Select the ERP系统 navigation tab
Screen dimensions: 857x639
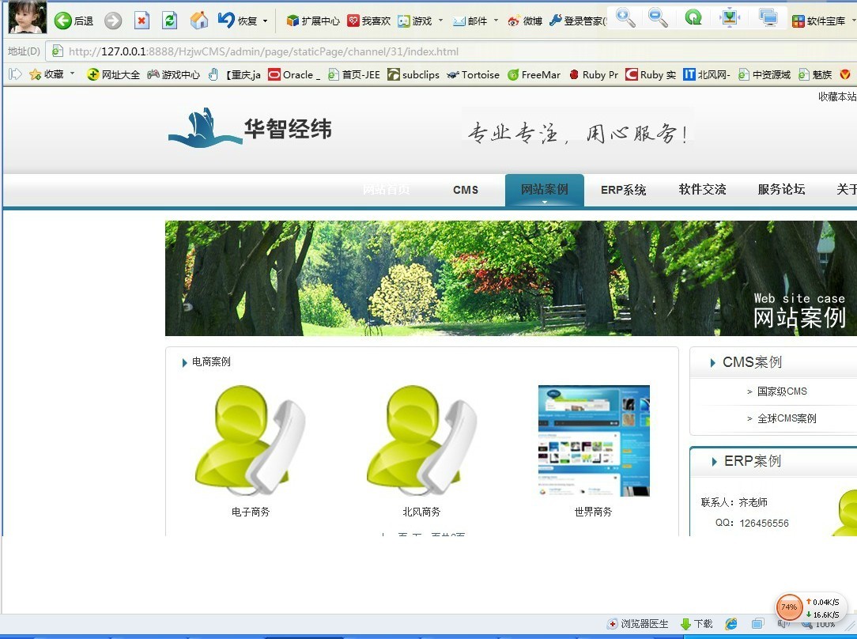(x=623, y=190)
